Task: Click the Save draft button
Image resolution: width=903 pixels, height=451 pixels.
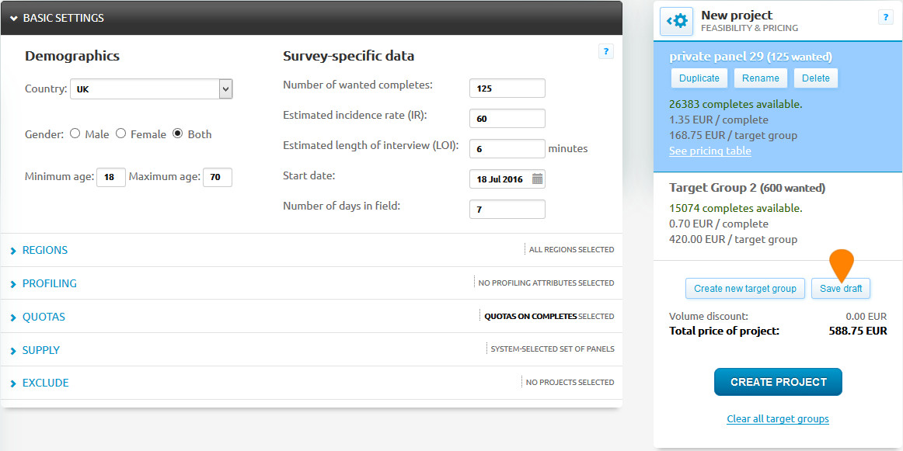Action: pyautogui.click(x=841, y=289)
